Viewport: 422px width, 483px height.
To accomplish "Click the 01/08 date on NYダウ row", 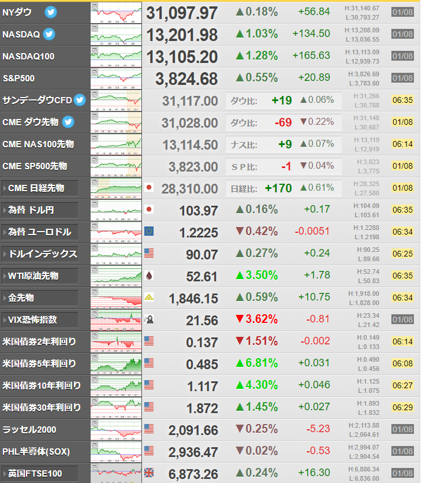I will pyautogui.click(x=402, y=12).
